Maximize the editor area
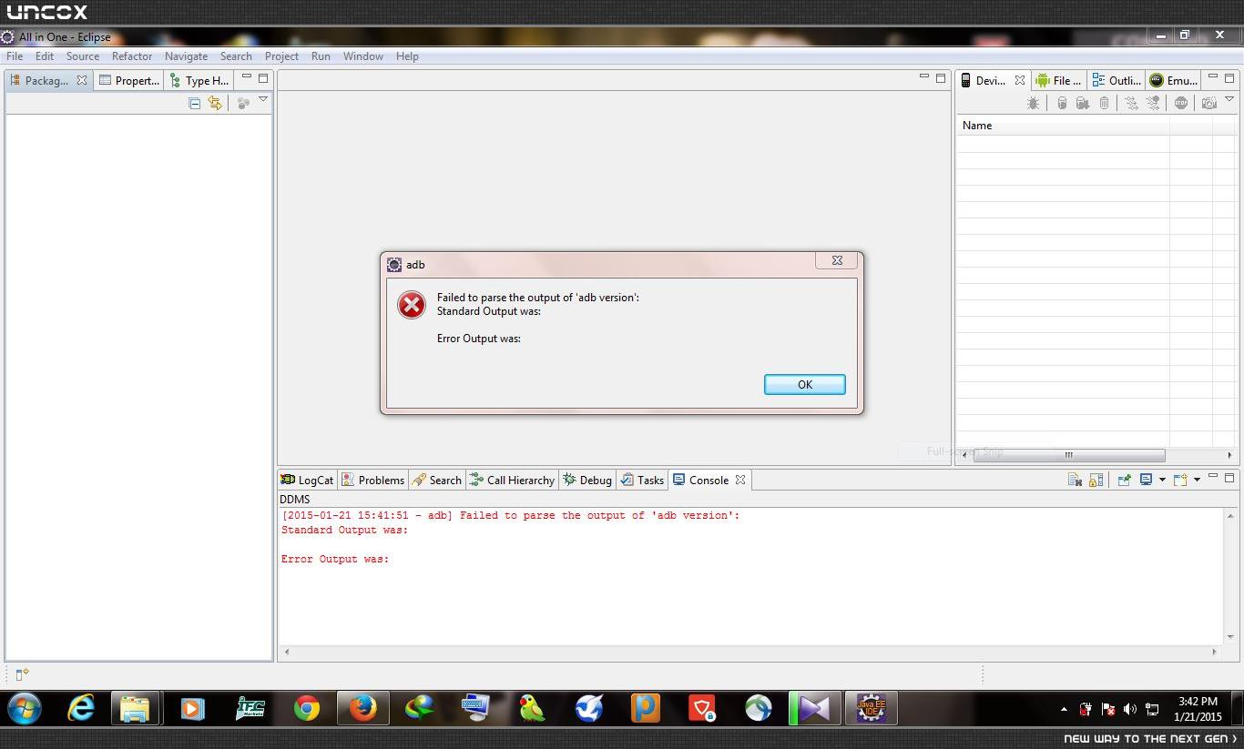This screenshot has width=1244, height=749. coord(941,78)
